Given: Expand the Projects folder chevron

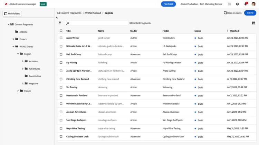Looking at the screenshot, I should pyautogui.click(x=13, y=39).
